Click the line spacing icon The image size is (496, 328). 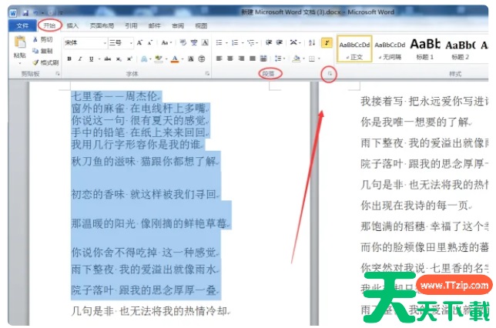tap(278, 59)
